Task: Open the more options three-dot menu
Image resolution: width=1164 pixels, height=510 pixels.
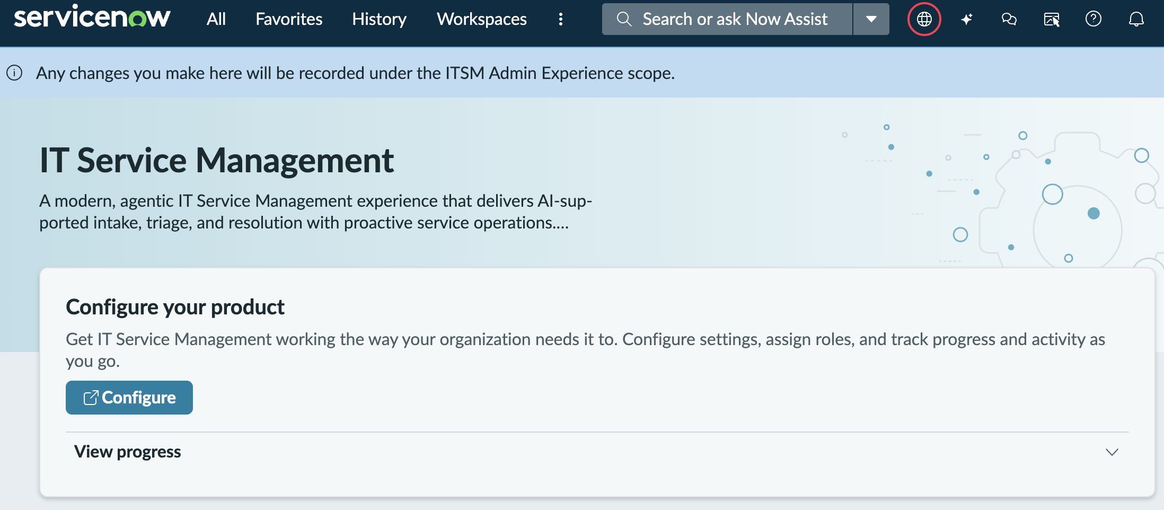Action: pos(561,19)
